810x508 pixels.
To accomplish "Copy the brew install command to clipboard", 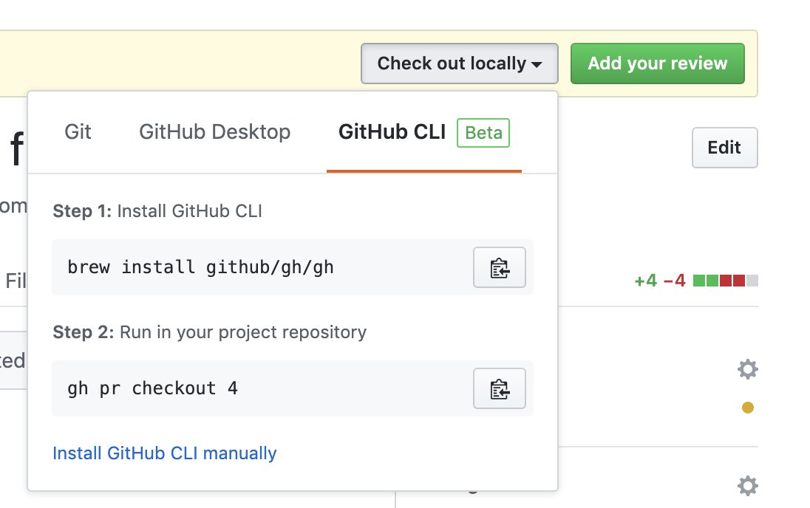I will pos(499,267).
